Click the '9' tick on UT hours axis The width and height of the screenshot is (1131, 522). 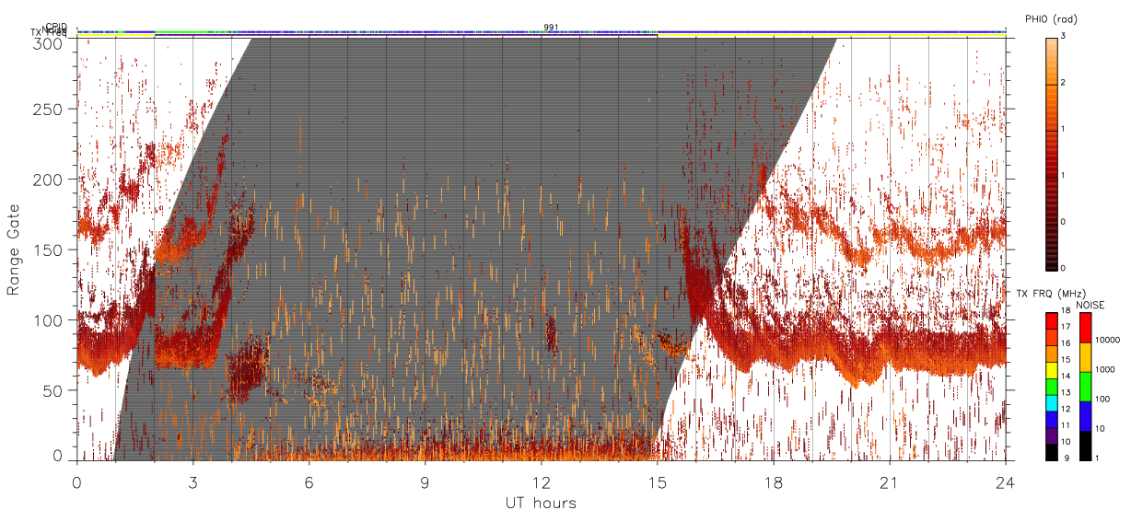pyautogui.click(x=425, y=481)
